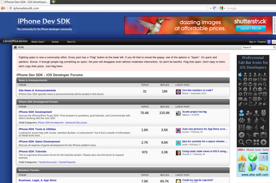276x183 pixels.
Task: Open the Tutorial Requests child category
Action: click(67, 162)
